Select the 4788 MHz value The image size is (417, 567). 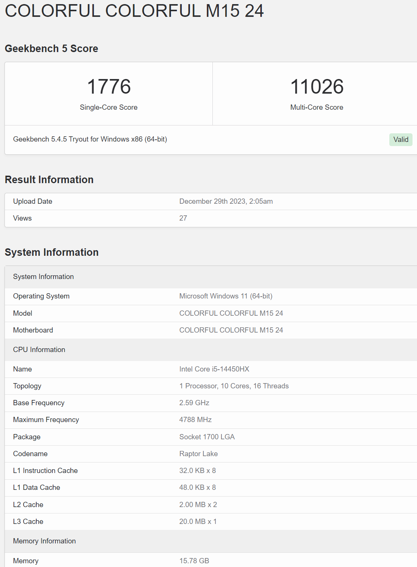click(196, 420)
